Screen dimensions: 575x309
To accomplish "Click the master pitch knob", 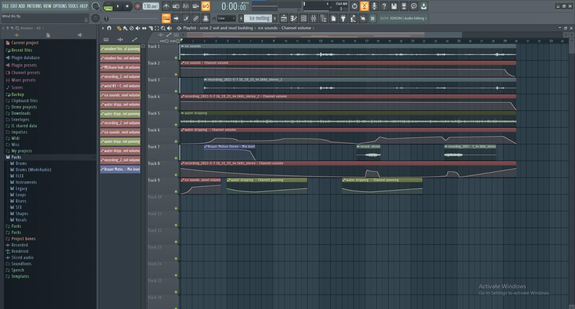I will pos(96,18).
